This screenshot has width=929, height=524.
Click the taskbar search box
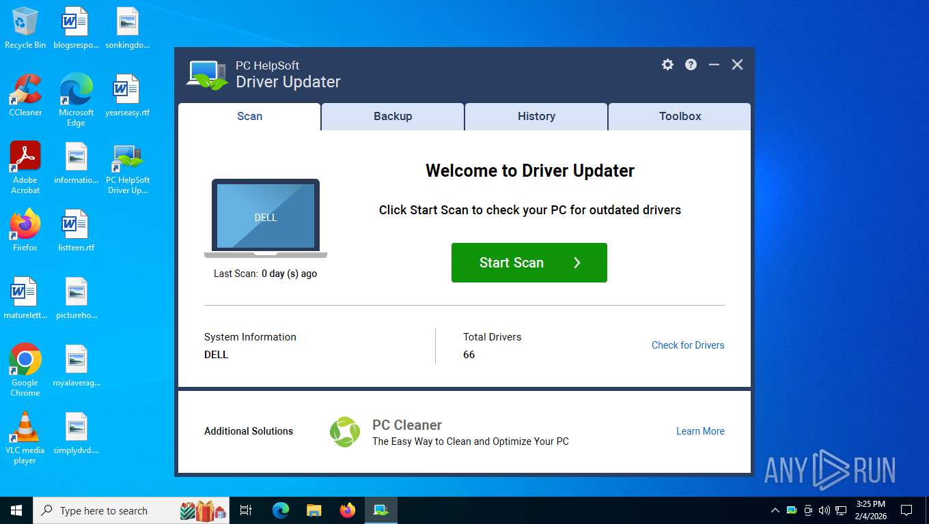click(x=132, y=510)
